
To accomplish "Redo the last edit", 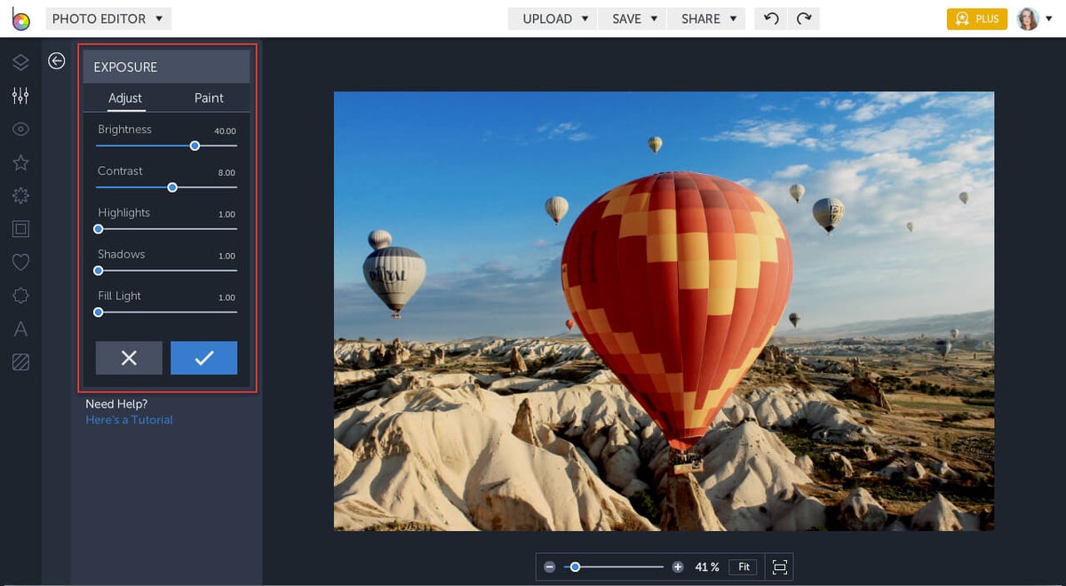I will 803,19.
